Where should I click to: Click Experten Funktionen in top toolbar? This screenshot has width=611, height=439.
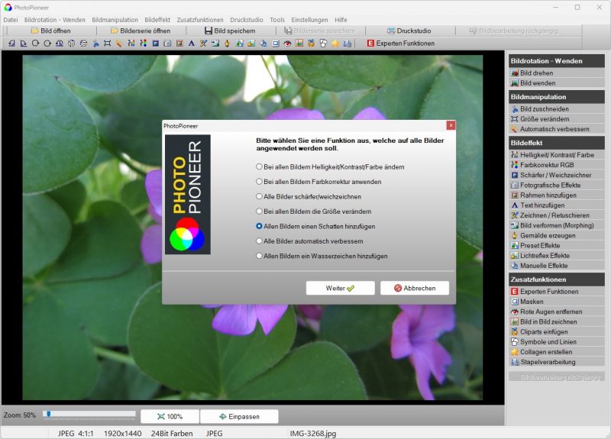pos(401,44)
